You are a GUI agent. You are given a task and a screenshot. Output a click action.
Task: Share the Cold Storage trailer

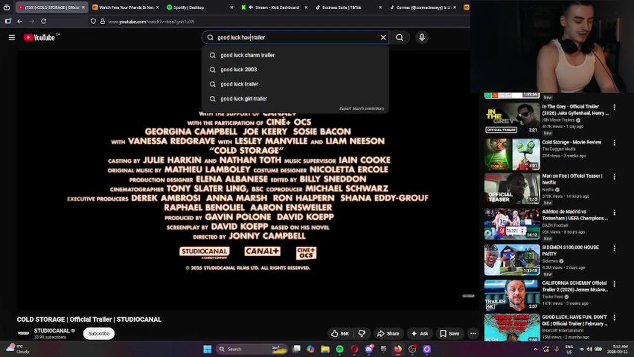[x=387, y=334]
